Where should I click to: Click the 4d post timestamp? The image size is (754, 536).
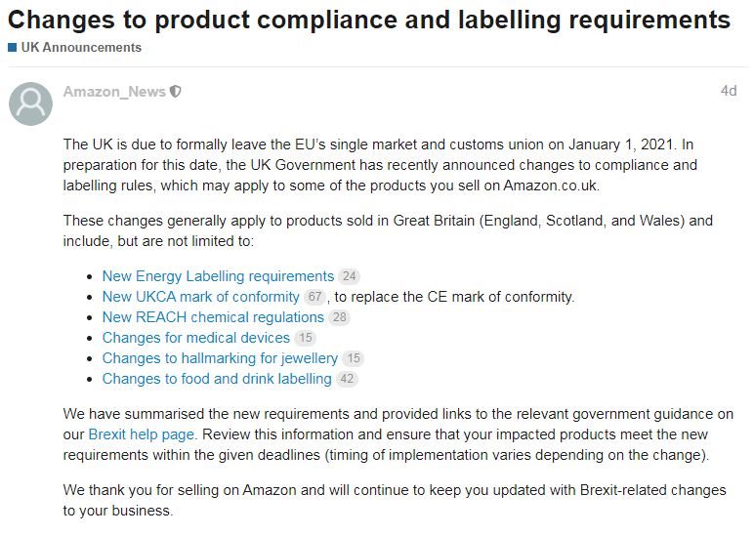(x=728, y=91)
